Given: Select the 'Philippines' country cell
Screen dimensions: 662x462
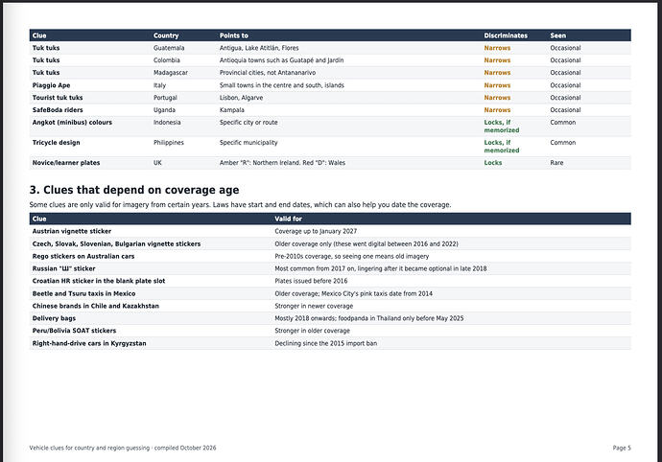Looking at the screenshot, I should coord(169,143).
